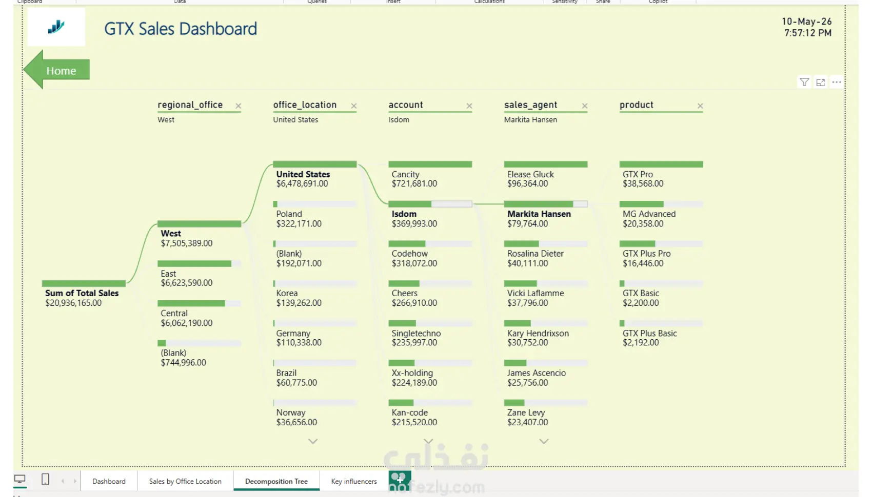The height and width of the screenshot is (497, 872).
Task: Enter focus mode for the decomposition tree
Action: click(821, 82)
